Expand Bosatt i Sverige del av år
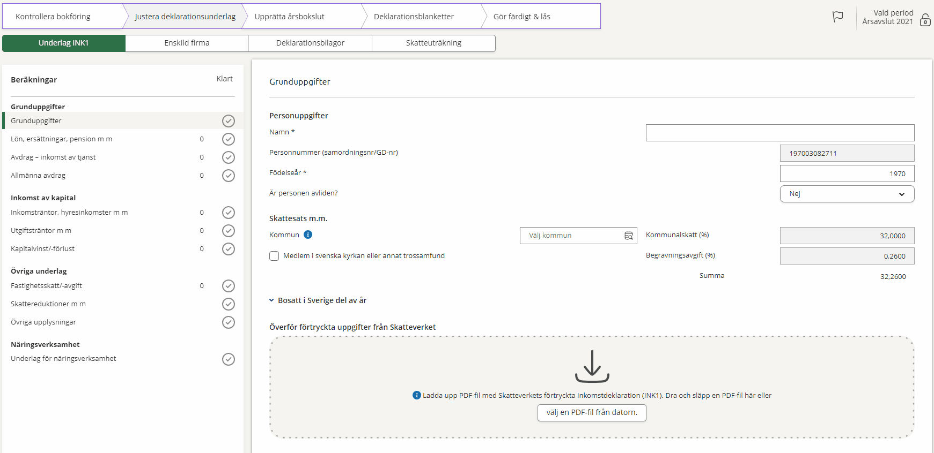This screenshot has height=453, width=934. click(x=318, y=300)
